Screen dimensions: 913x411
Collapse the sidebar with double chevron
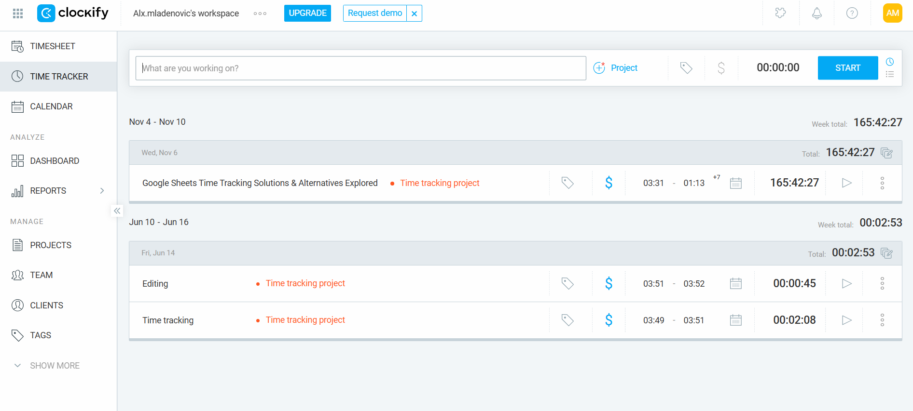coord(117,211)
